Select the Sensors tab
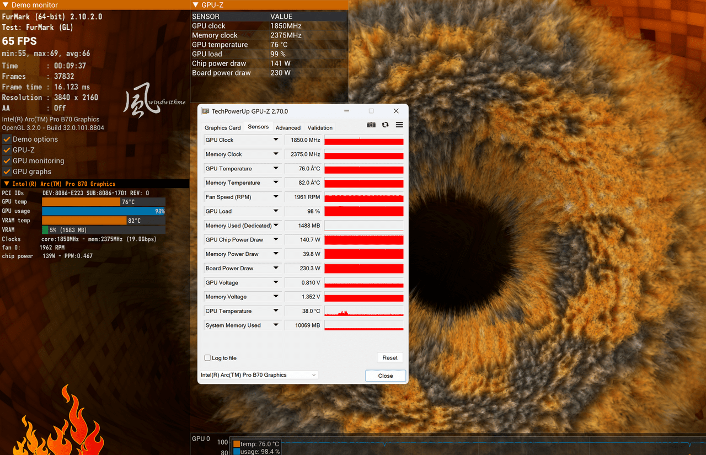Image resolution: width=706 pixels, height=455 pixels. [x=258, y=127]
